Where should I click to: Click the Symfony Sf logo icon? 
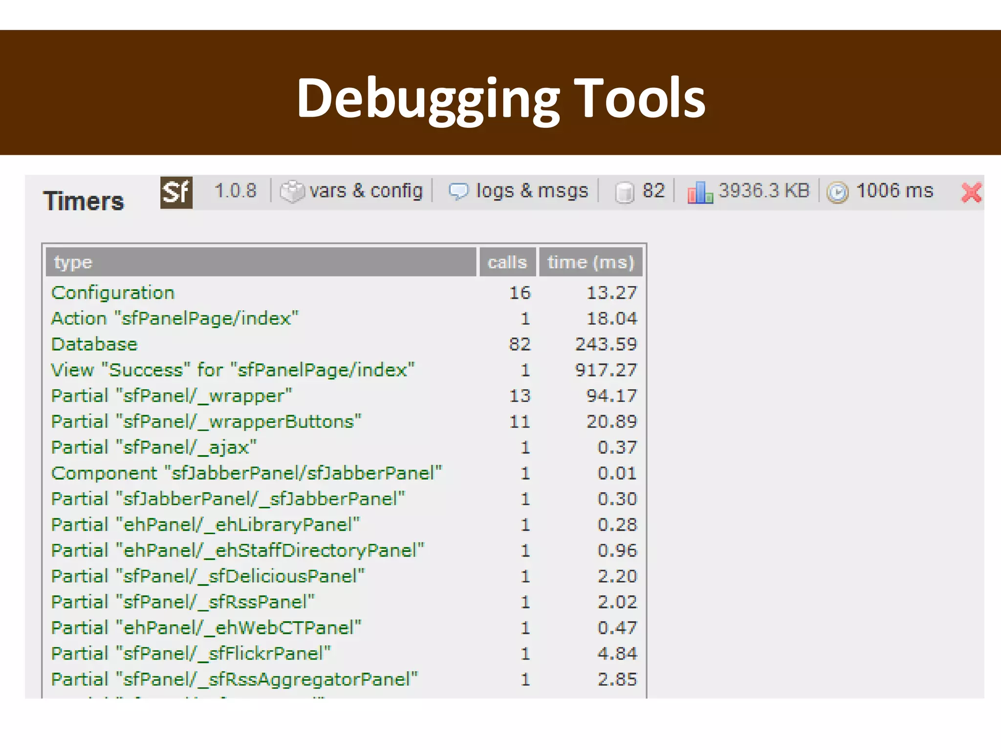176,192
